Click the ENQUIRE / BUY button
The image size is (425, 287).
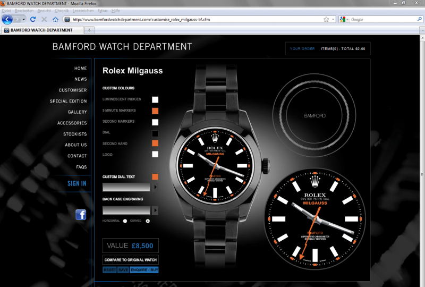144,270
